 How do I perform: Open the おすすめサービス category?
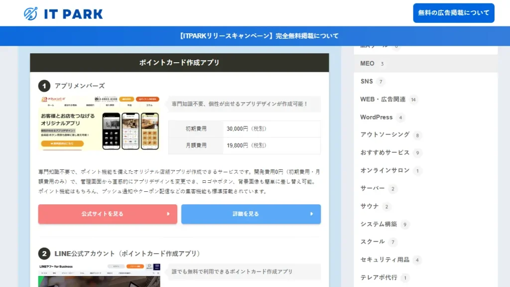point(425,152)
